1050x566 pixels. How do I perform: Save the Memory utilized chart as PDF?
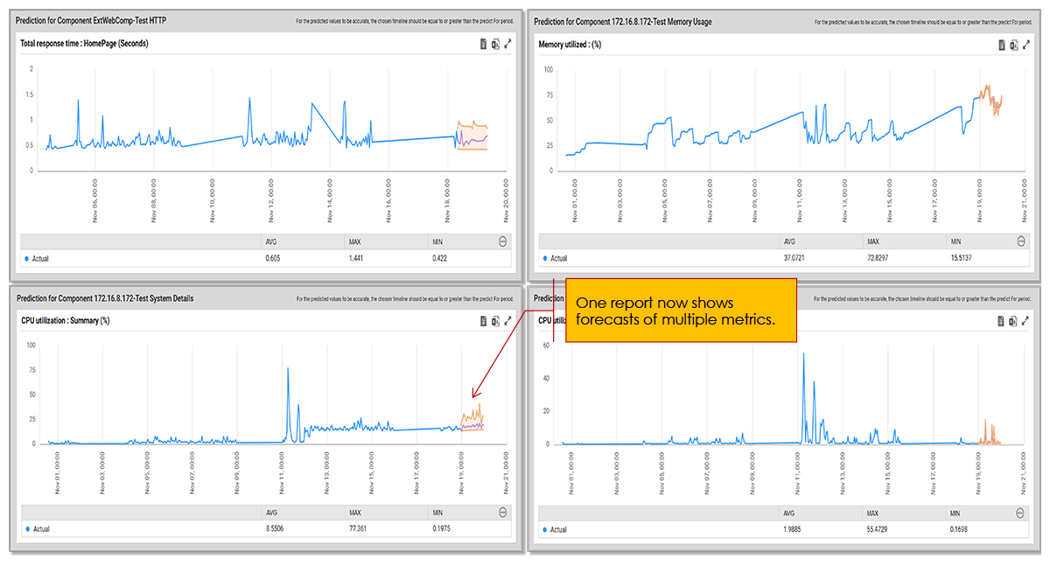pyautogui.click(x=1001, y=45)
